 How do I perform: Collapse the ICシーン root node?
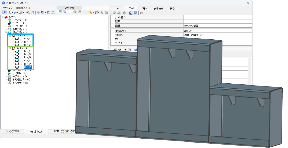tap(2, 17)
